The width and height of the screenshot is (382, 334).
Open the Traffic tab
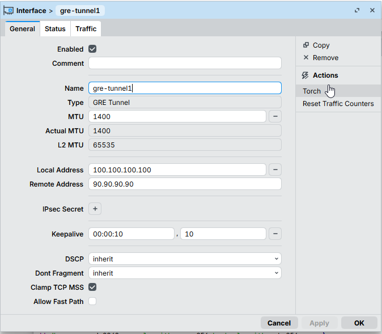pyautogui.click(x=86, y=29)
